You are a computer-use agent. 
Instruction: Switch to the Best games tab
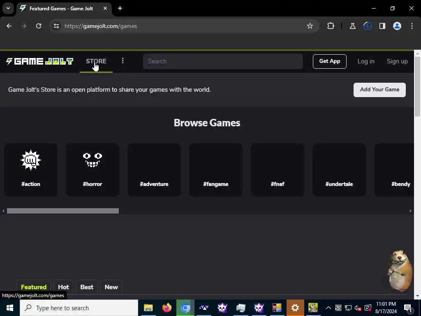point(87,287)
